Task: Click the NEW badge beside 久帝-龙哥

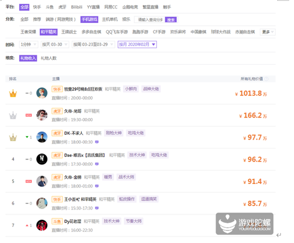Action: pyautogui.click(x=29, y=115)
